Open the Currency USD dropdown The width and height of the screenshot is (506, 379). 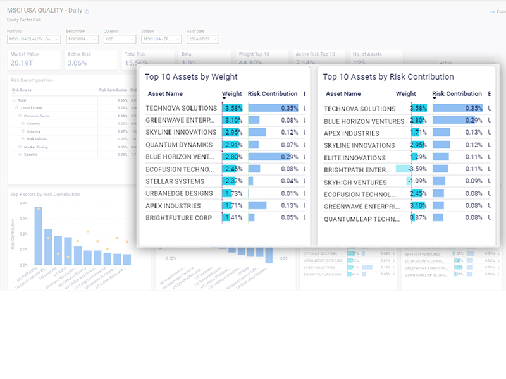coord(120,39)
